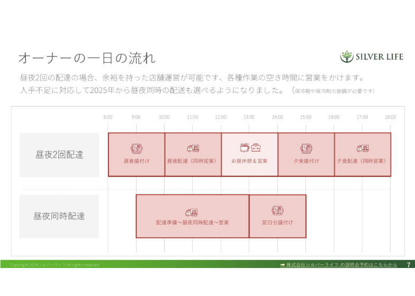
Task: Click the truck icon above 夕食配達（同時営業）
Action: click(362, 149)
